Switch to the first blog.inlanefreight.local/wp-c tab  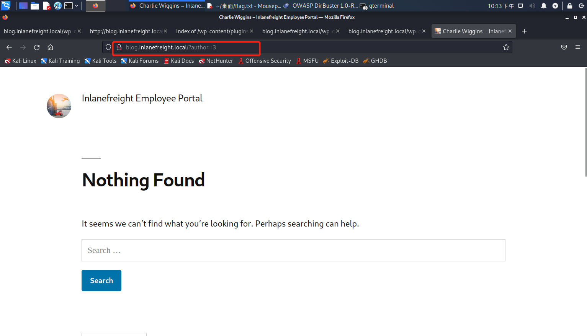click(42, 31)
